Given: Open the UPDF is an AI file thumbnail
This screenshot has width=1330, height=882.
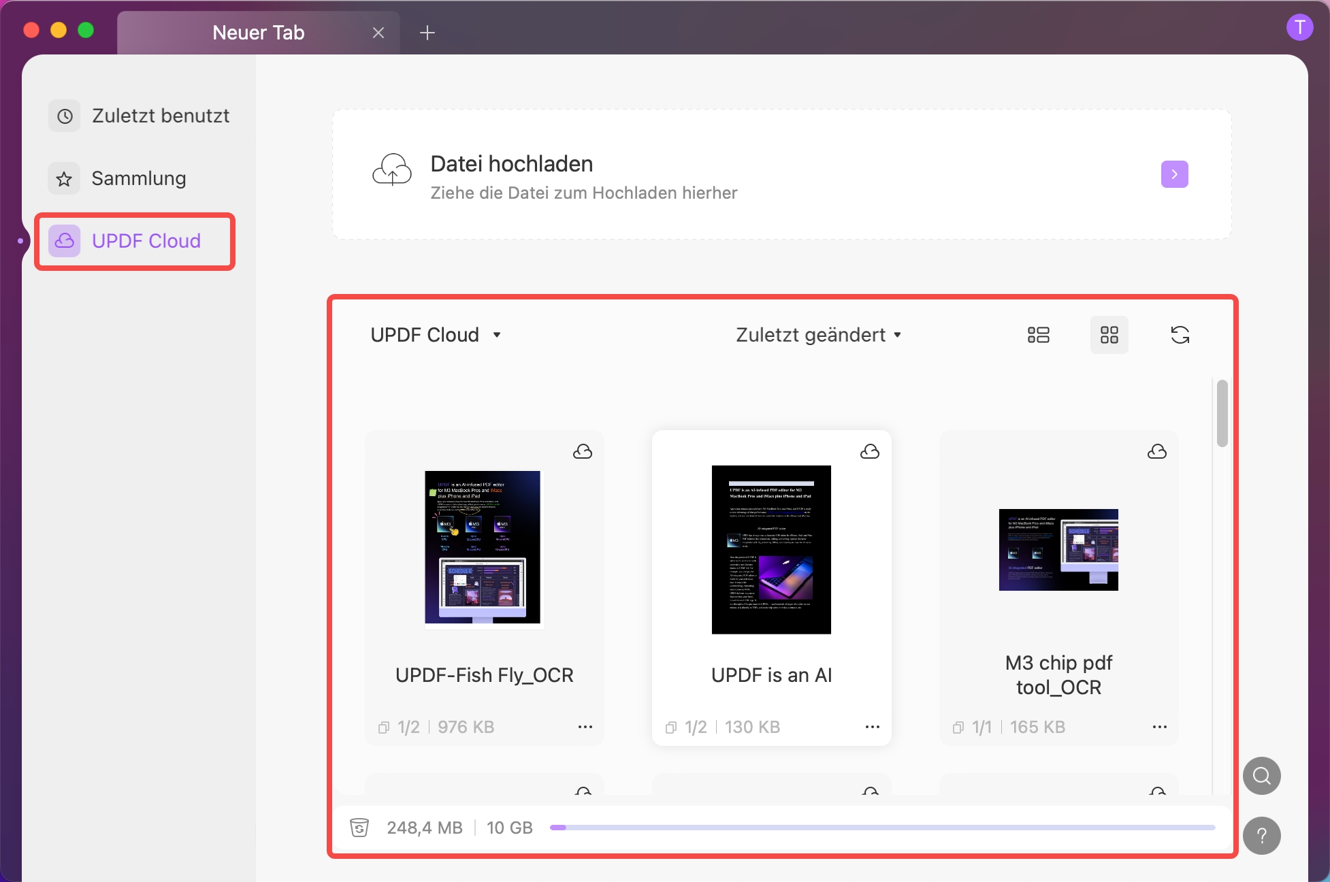Looking at the screenshot, I should pos(771,549).
